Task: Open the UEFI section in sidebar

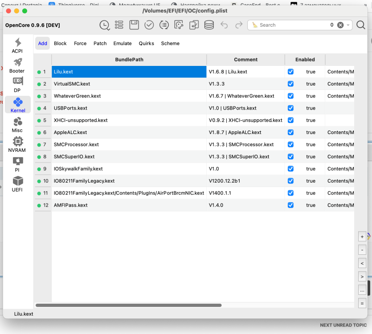Action: coord(17,184)
